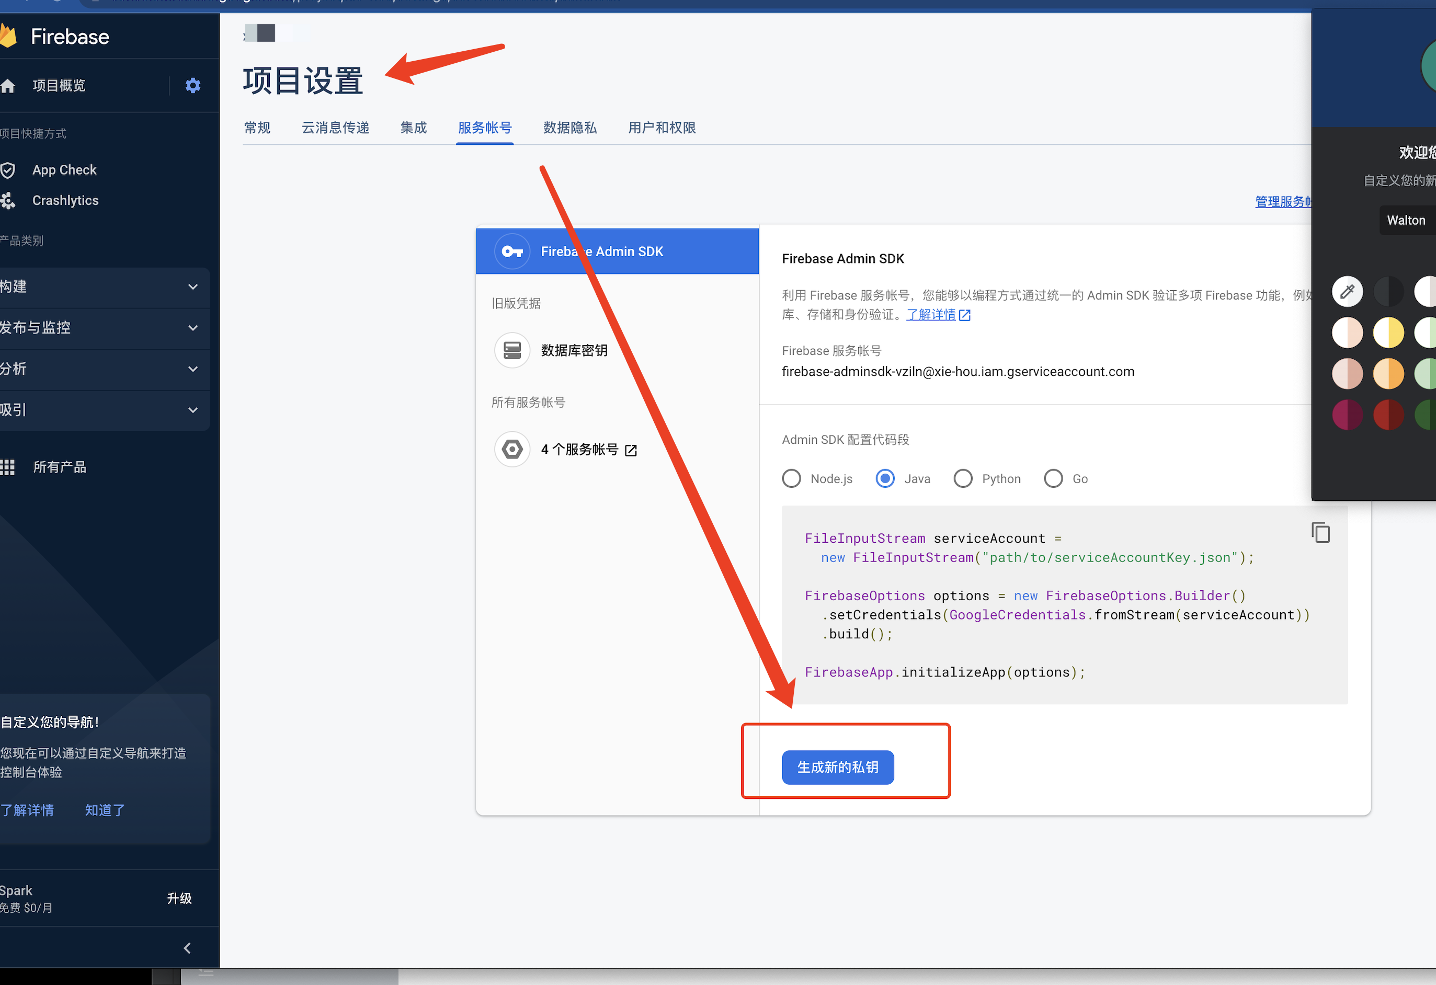Image resolution: width=1436 pixels, height=985 pixels.
Task: Click the project overview home icon
Action: point(8,86)
